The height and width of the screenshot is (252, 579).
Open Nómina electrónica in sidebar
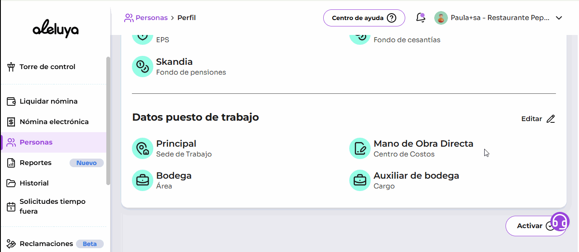pos(54,122)
